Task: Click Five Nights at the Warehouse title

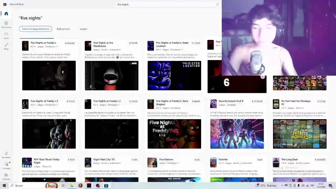Action: [x=103, y=44]
